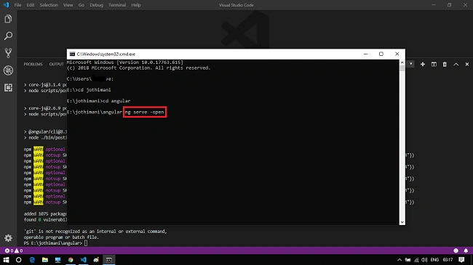Open File Explorer from taskbar
Viewport: 473px width, 265px height.
pyautogui.click(x=45, y=260)
